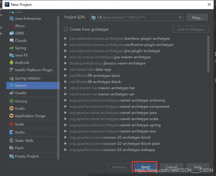
Task: Click the Android robot icon
Action: tap(11, 63)
